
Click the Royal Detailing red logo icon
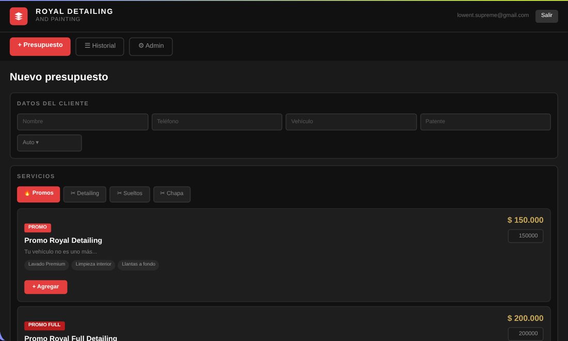(19, 17)
